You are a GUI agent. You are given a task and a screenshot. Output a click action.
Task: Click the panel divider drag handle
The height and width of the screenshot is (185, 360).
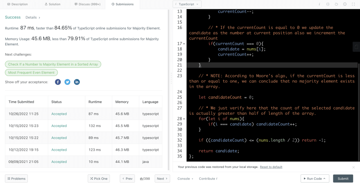click(x=171, y=79)
